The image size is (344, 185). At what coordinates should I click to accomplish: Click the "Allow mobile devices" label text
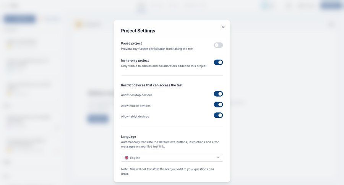click(136, 106)
